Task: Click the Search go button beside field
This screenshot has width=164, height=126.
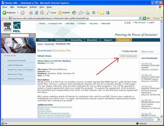Action: pos(32,36)
